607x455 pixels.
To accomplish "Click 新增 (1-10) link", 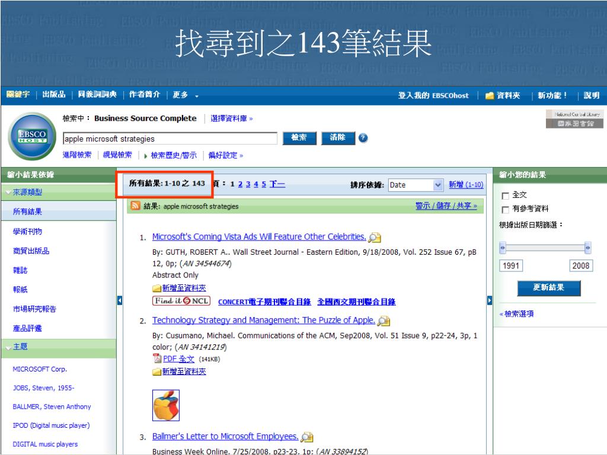I will click(466, 185).
